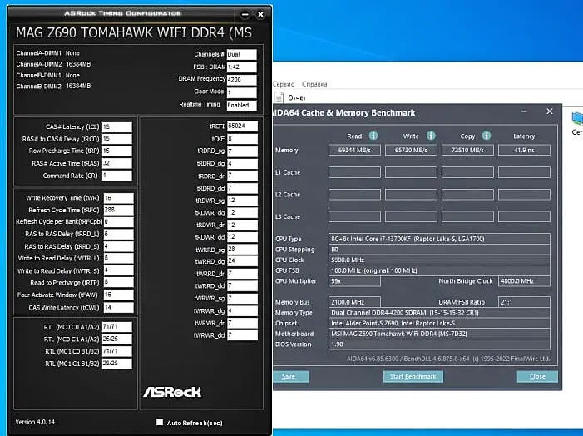
Task: Click the Command Rate (CR) field
Action: (x=116, y=176)
